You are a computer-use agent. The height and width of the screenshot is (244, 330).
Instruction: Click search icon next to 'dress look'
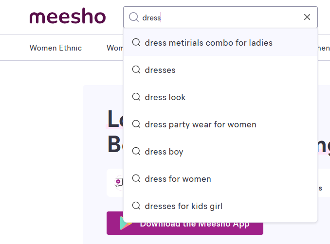[x=136, y=97]
